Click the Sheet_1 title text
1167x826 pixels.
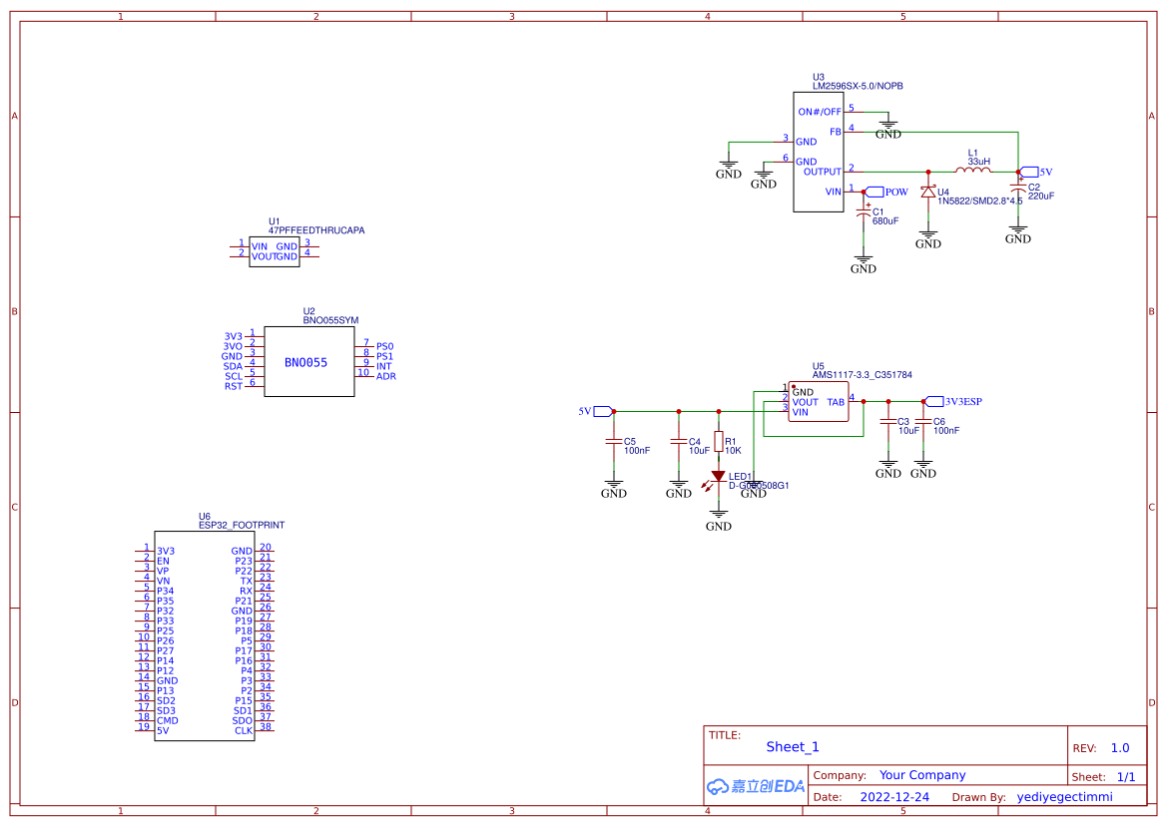pyautogui.click(x=791, y=746)
